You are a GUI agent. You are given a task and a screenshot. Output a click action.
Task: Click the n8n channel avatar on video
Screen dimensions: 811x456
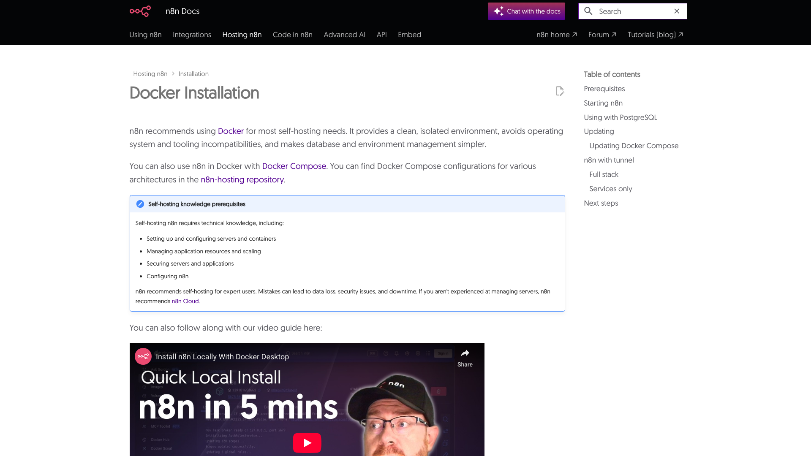[x=143, y=356]
